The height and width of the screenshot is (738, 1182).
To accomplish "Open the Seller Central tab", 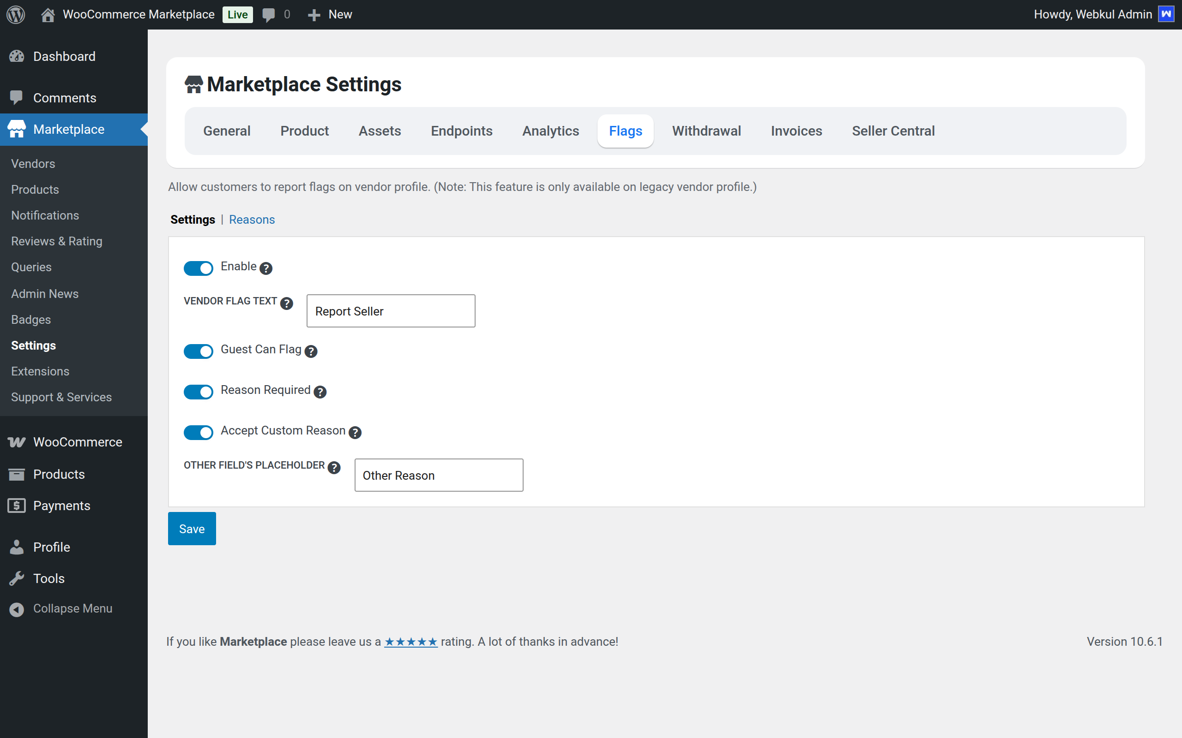I will click(893, 131).
